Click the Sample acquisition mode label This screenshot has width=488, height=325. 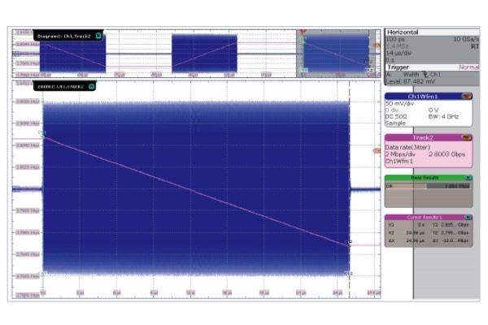coord(395,123)
